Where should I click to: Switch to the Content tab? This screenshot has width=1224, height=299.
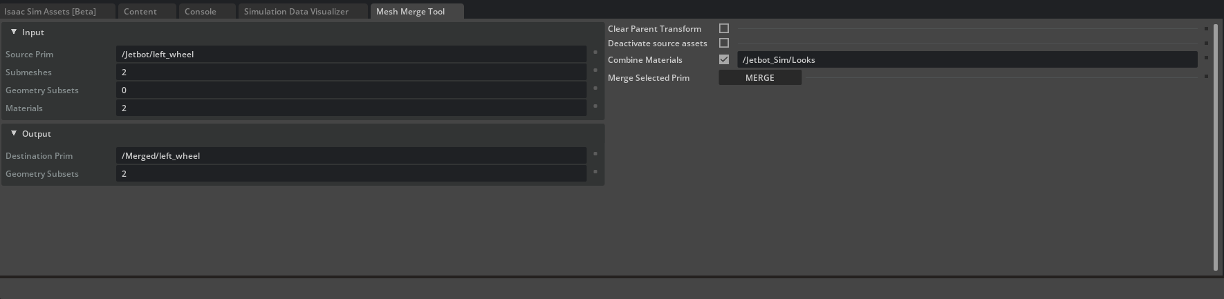(140, 11)
